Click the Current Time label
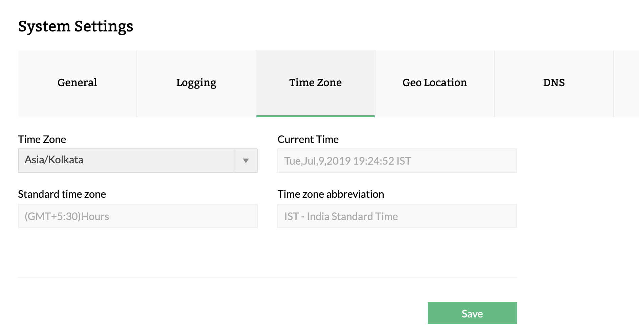 [308, 139]
